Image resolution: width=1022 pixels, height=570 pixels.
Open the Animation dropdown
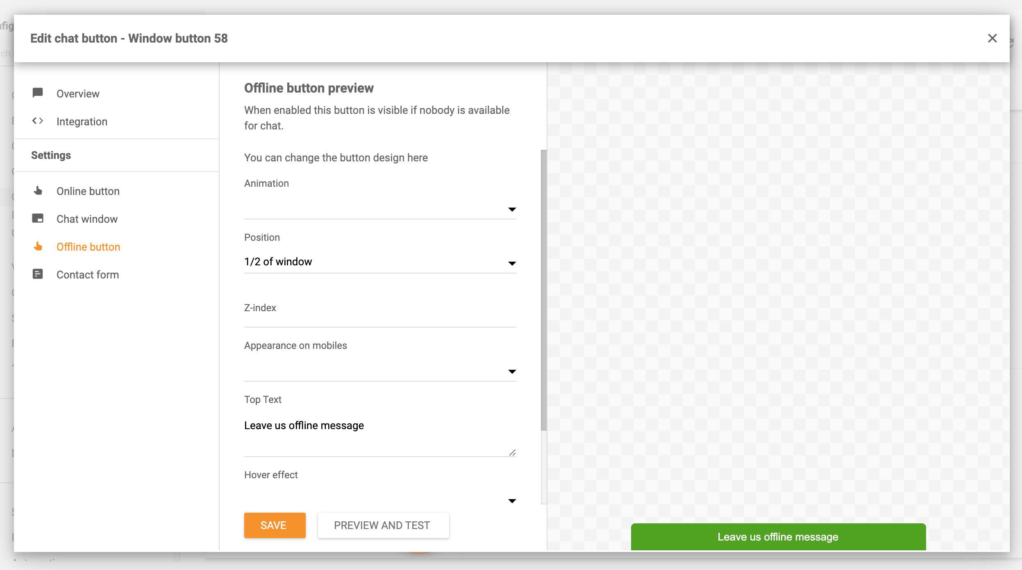tap(512, 210)
